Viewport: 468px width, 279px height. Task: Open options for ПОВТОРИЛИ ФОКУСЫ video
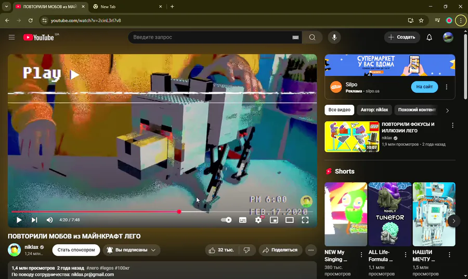[453, 125]
